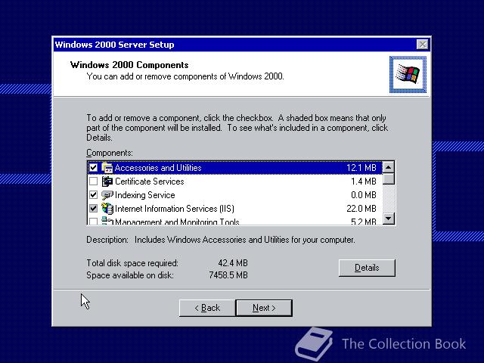Screen dimensions: 484x363
Task: Click the Windows 2000 Components heading
Action: (129, 65)
